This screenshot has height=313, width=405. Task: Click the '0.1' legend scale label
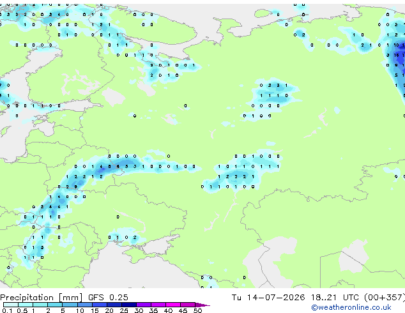pos(7,310)
